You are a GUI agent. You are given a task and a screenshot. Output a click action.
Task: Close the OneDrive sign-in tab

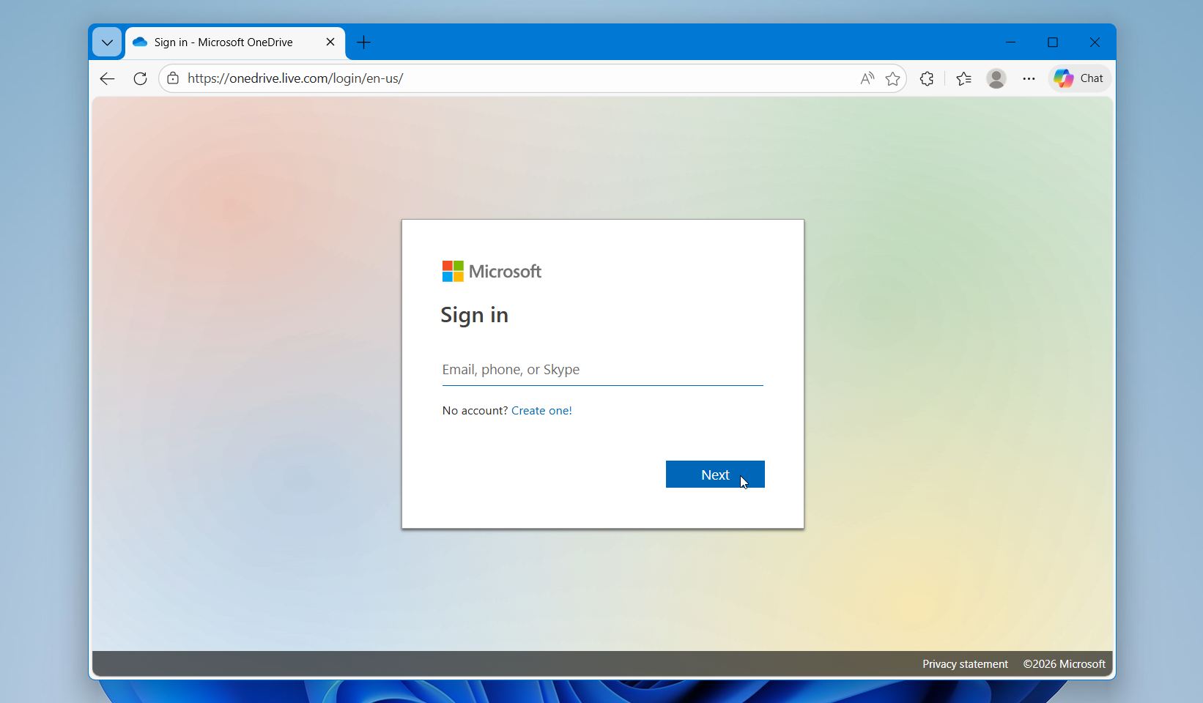tap(330, 42)
